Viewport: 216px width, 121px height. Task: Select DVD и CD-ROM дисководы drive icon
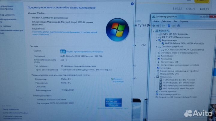pyautogui.click(x=160, y=34)
